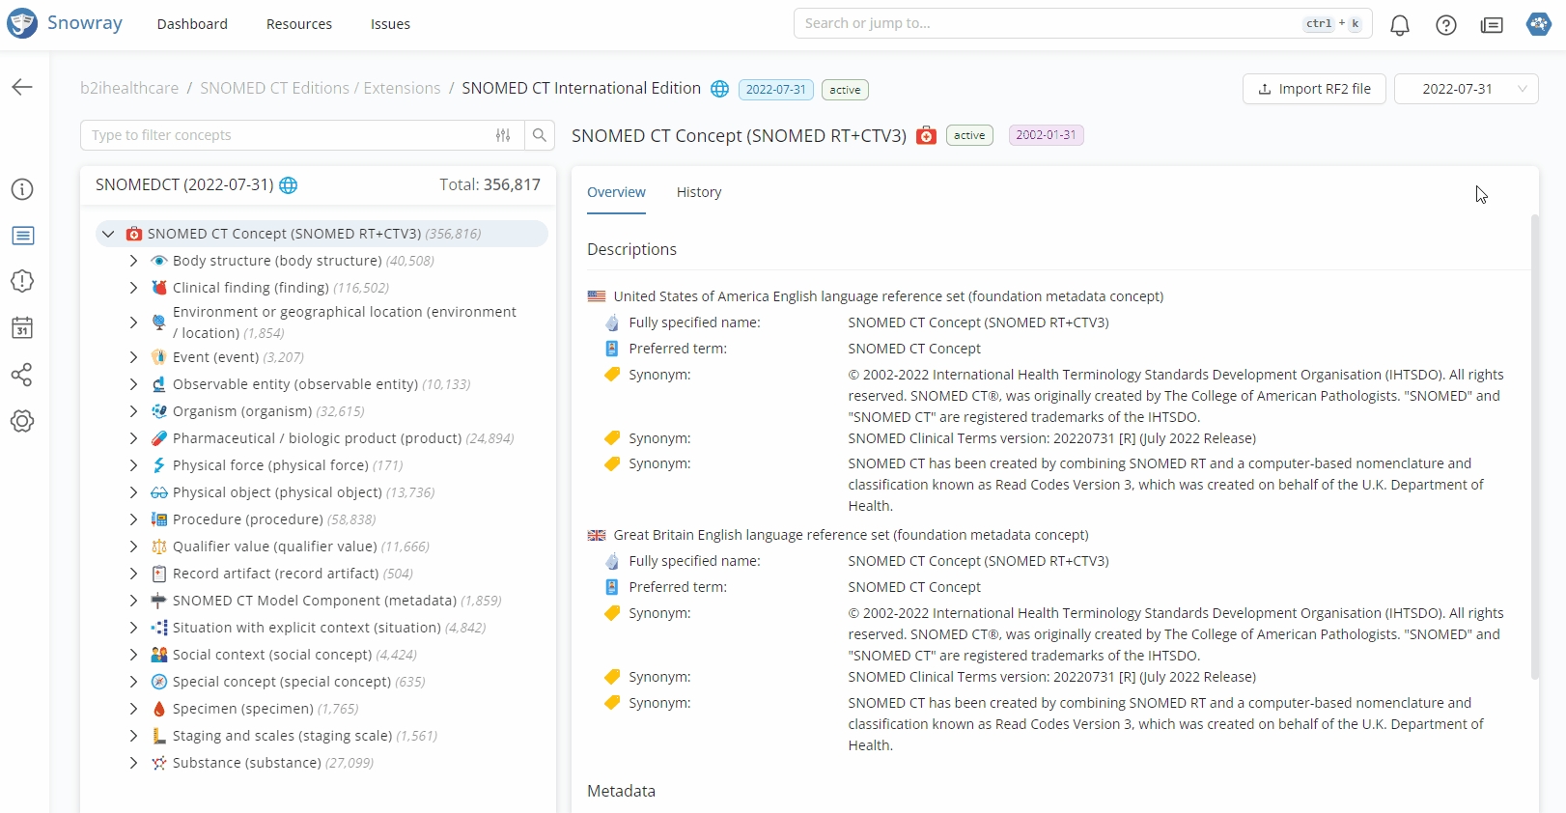The width and height of the screenshot is (1566, 813).
Task: Click the Type to filter concepts field
Action: [290, 135]
